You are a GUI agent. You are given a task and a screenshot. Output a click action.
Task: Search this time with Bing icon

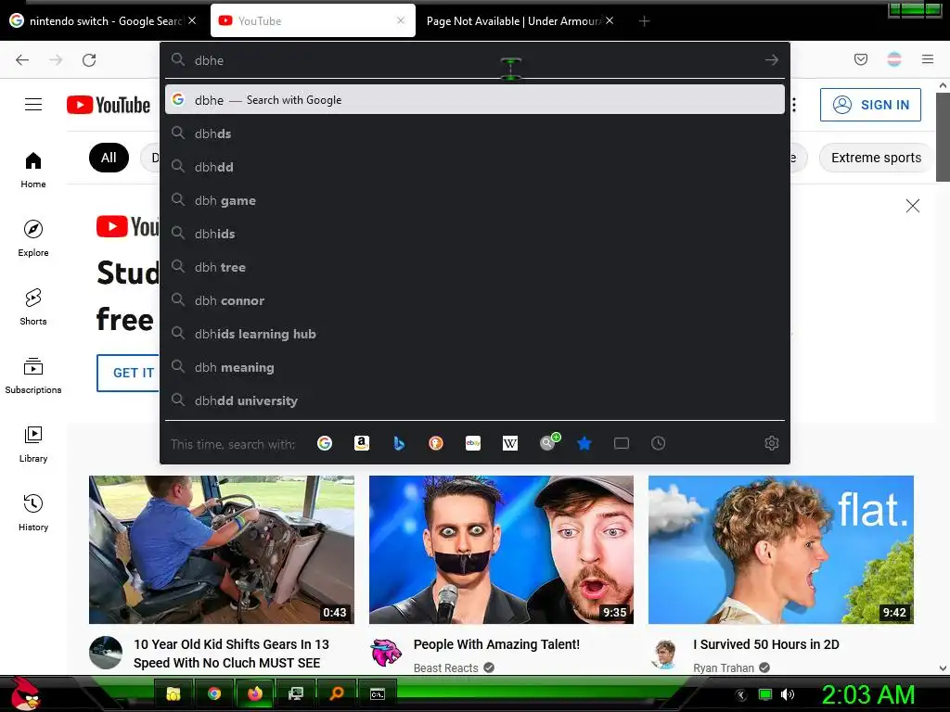click(x=399, y=443)
